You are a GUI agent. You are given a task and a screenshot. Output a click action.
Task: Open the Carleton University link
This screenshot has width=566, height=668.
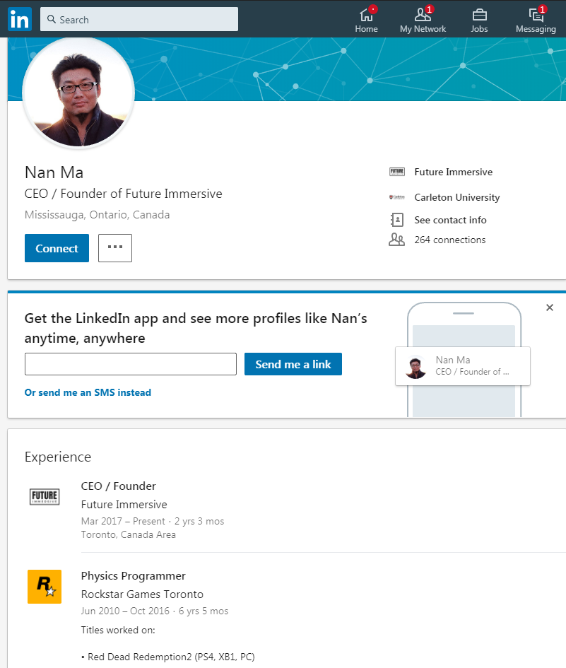[456, 197]
